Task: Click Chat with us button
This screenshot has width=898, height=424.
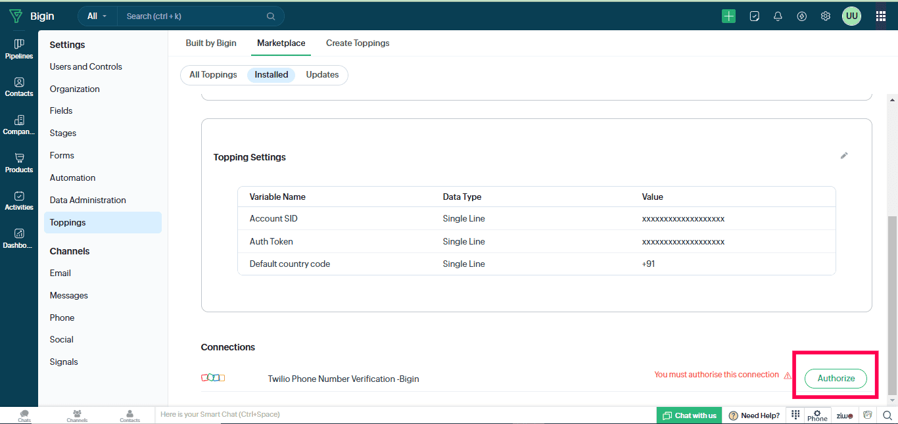Action: [x=689, y=415]
